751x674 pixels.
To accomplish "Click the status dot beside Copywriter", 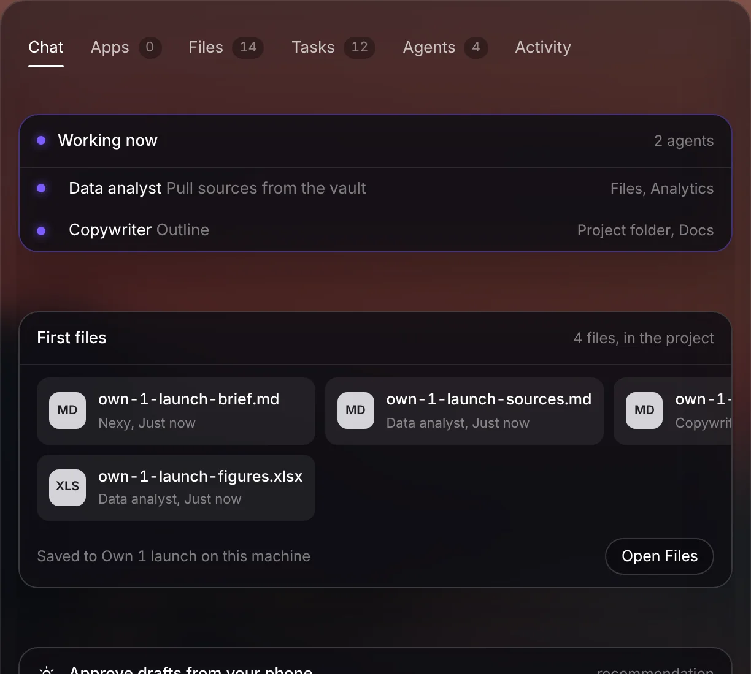I will click(x=41, y=231).
